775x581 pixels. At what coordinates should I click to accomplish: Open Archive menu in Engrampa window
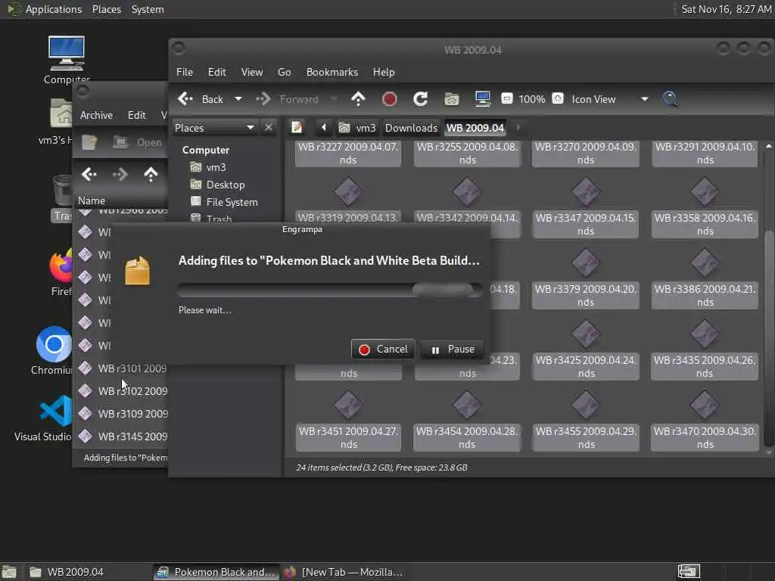click(96, 115)
